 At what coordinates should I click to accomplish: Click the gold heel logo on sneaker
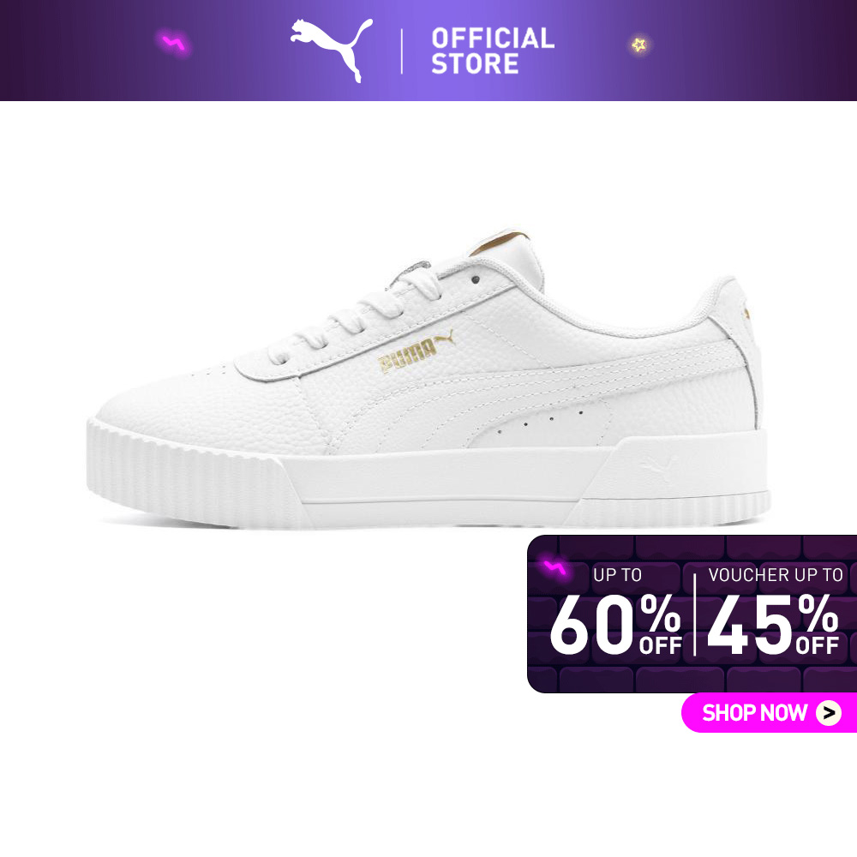click(746, 315)
